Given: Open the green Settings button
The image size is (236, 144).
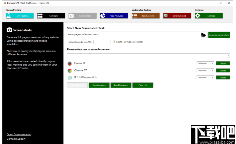Looking at the screenshot, I should click(209, 16).
